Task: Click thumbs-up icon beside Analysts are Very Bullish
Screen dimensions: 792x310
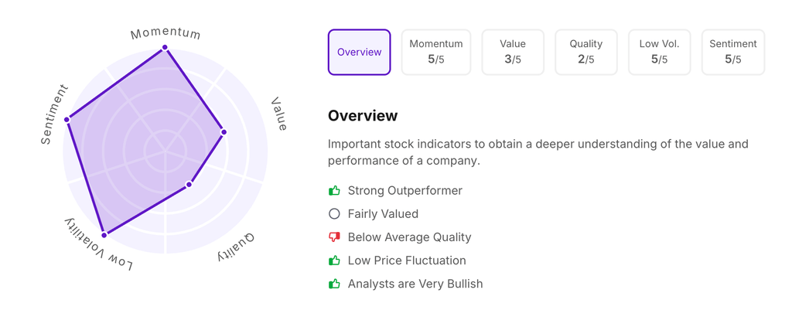Action: [334, 284]
